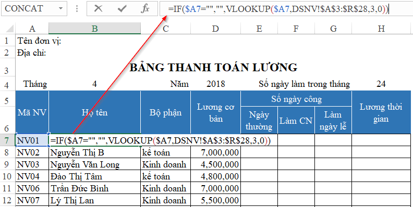Select row 12 header

[8, 200]
